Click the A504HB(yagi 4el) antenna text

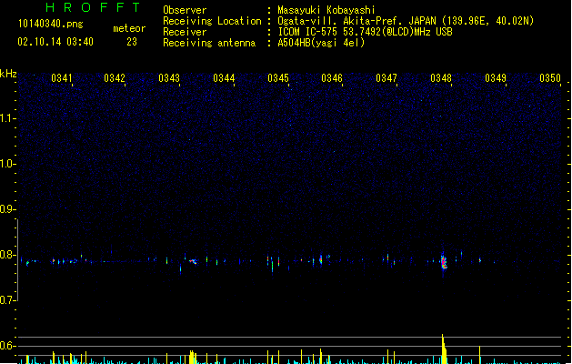pyautogui.click(x=321, y=43)
